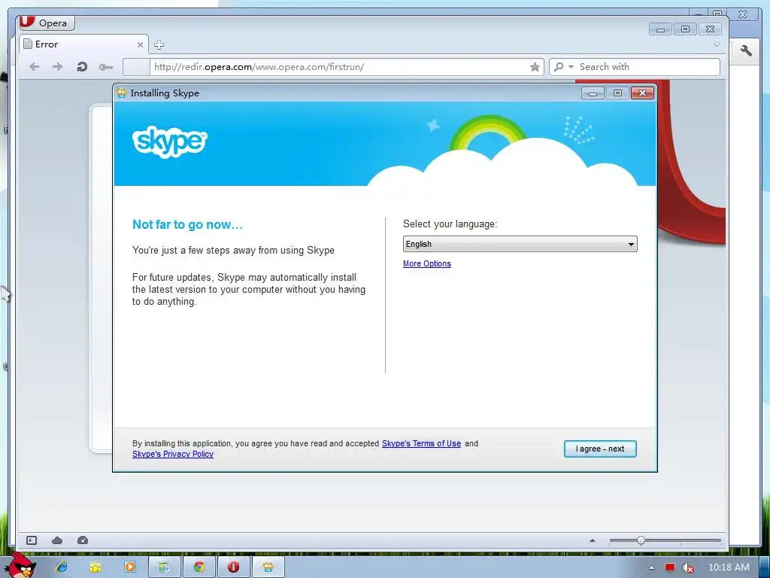Viewport: 770px width, 578px height.
Task: Maximize the Opera window
Action: click(685, 29)
